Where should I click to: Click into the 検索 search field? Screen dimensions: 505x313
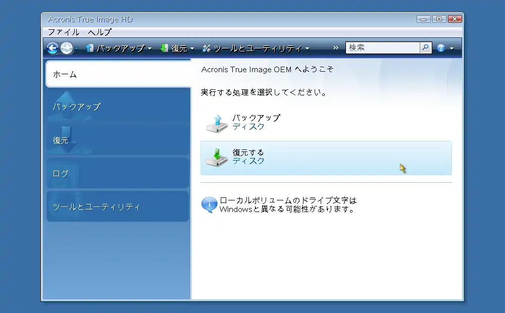pyautogui.click(x=382, y=47)
